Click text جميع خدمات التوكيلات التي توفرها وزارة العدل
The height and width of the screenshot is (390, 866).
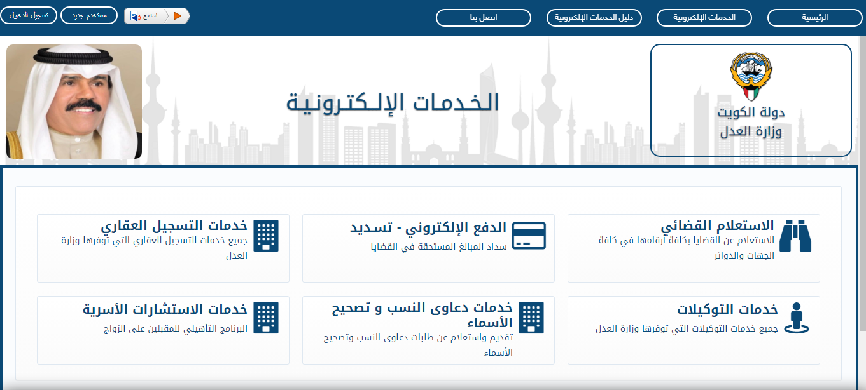(687, 329)
